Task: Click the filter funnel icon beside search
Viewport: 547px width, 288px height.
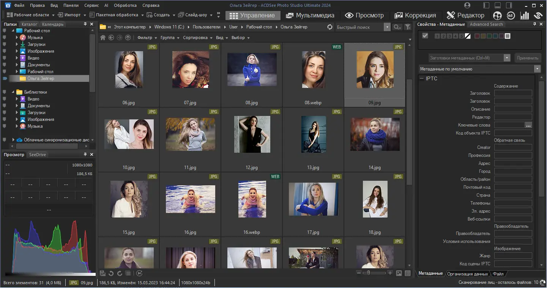Action: click(407, 27)
